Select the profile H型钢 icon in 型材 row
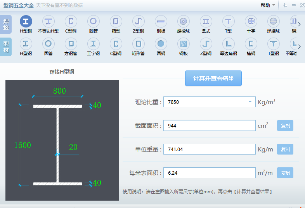305x208 pixels. [x=26, y=44]
